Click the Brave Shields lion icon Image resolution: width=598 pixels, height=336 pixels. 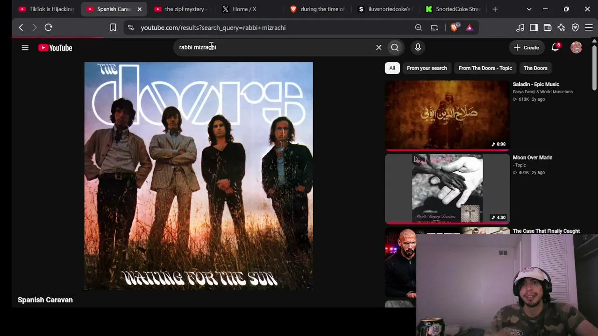[x=455, y=28]
